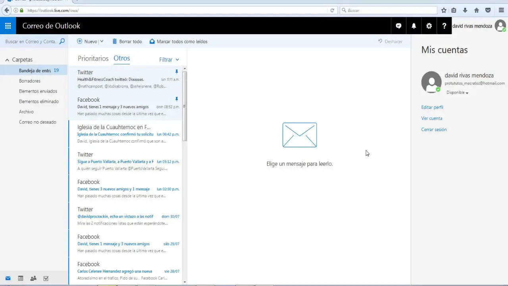
Task: Click the message list vertical scrollbar thumb
Action: [x=184, y=106]
